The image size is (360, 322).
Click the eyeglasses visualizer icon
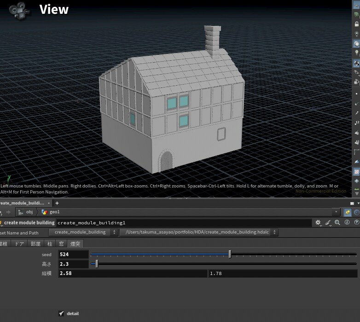coord(357,72)
